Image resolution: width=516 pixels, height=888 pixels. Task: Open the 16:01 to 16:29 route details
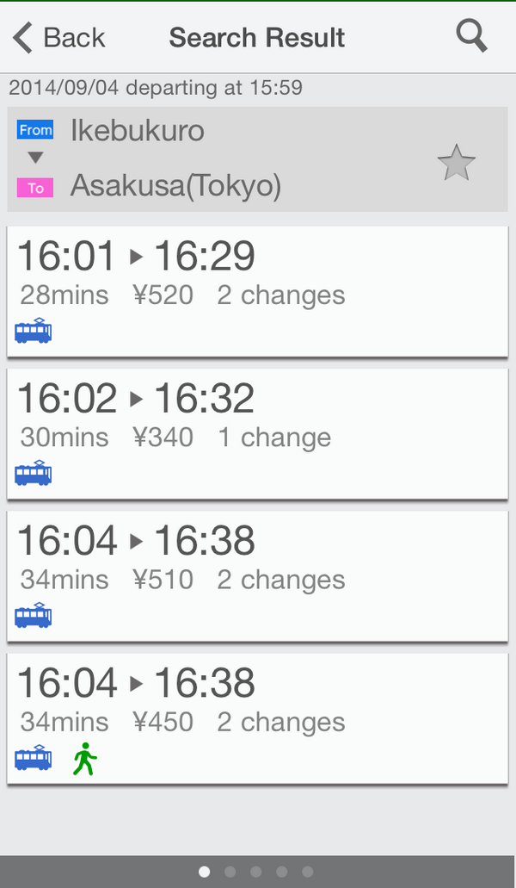point(256,291)
